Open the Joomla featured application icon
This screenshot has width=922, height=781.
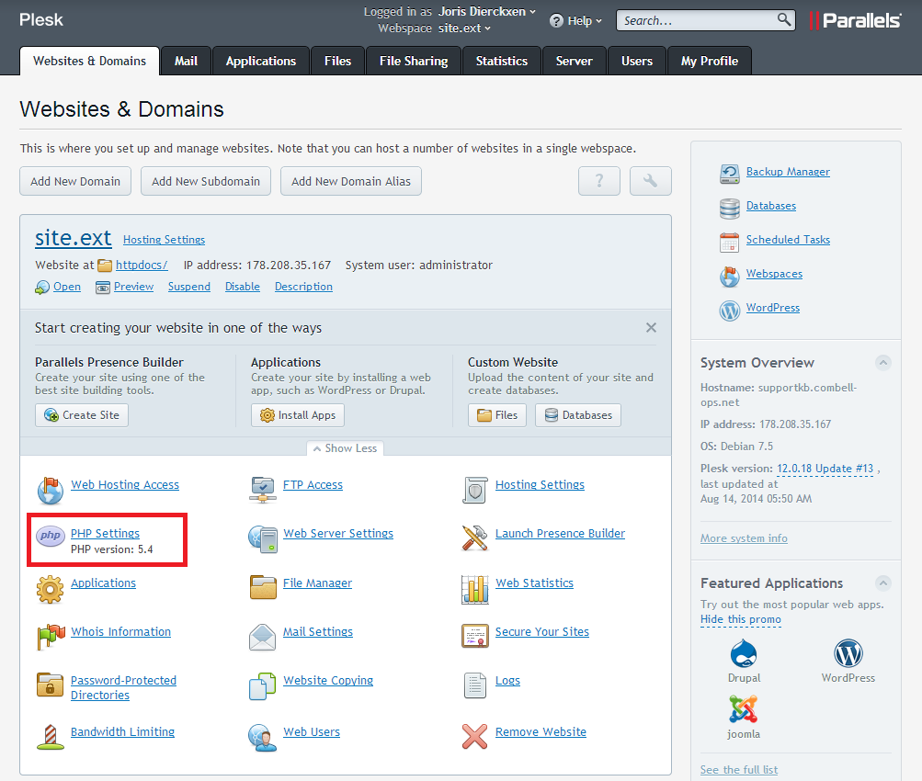744,709
